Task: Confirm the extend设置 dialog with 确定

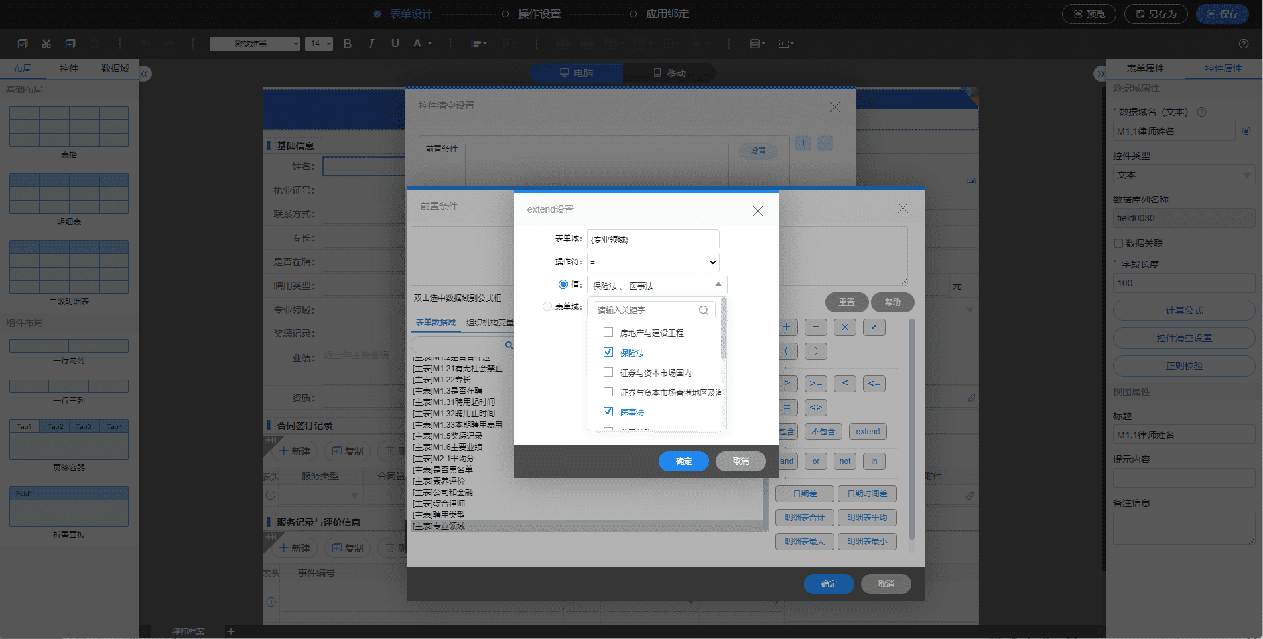Action: pyautogui.click(x=684, y=461)
